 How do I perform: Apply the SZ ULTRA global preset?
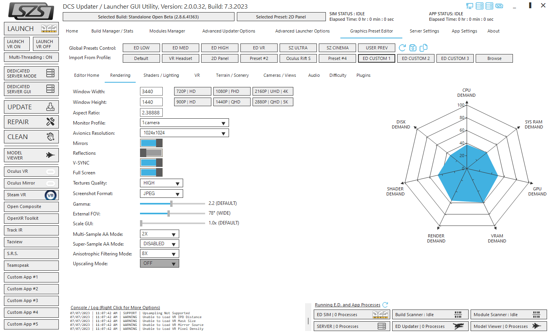coord(298,48)
